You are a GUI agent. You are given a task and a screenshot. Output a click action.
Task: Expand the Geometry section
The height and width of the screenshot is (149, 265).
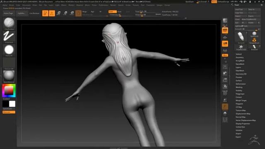[240, 58]
